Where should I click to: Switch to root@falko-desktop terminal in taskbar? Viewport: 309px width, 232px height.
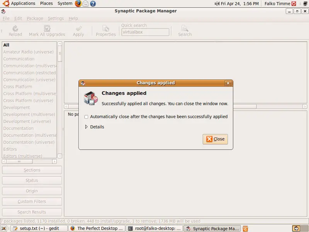(x=154, y=229)
